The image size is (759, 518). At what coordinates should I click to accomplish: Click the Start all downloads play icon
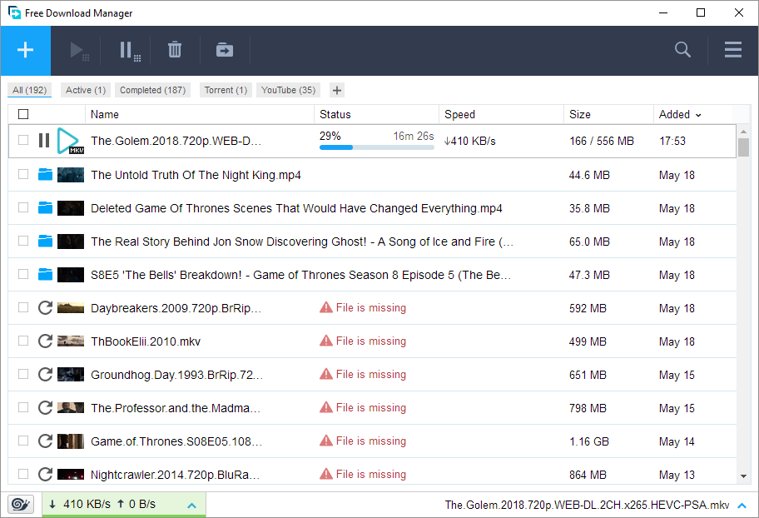pyautogui.click(x=79, y=51)
